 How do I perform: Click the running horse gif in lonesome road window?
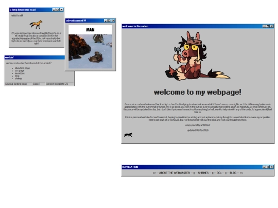point(36,24)
